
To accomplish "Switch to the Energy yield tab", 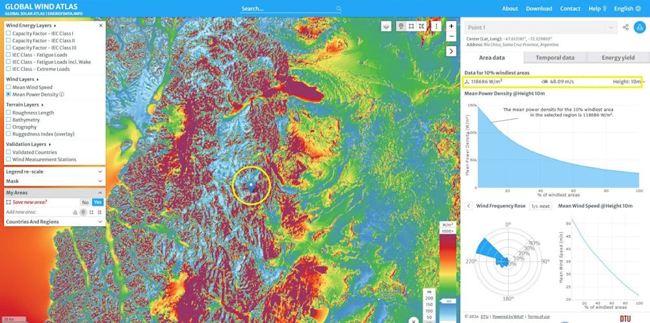I will pos(618,58).
